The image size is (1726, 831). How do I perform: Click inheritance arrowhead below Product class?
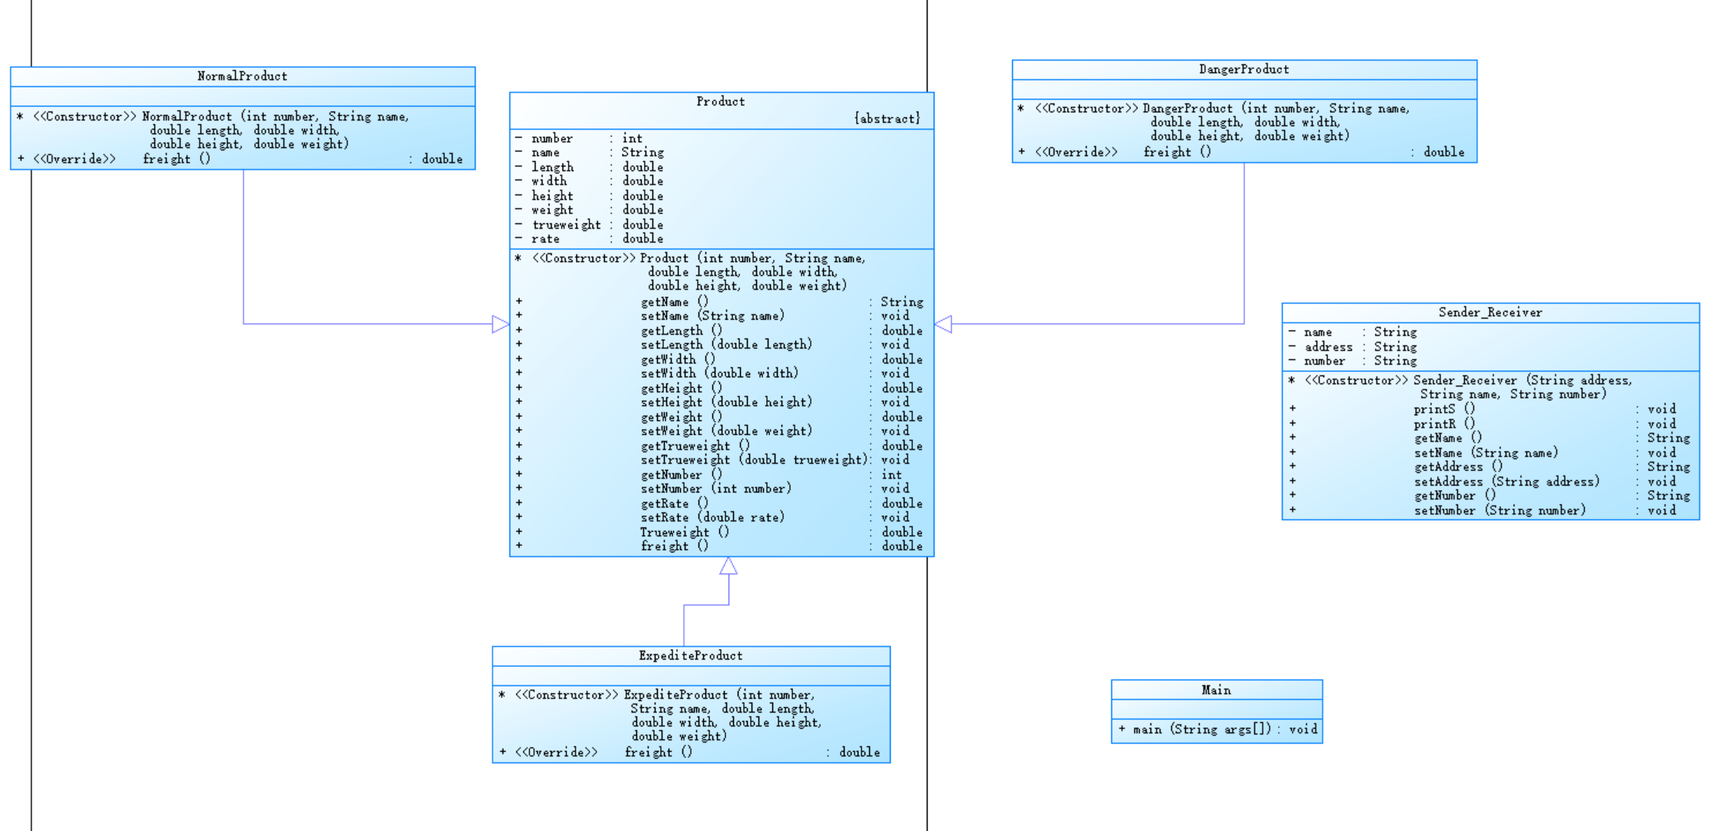(x=729, y=567)
